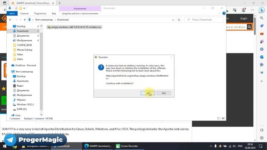The width and height of the screenshot is (267, 150).
Task: Open Edge sidebar Games icon
Action: click(262, 41)
